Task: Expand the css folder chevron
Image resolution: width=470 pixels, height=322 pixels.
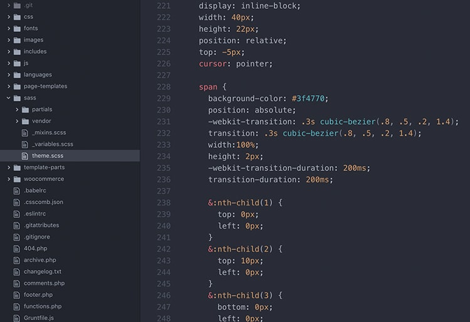Action: 9,17
